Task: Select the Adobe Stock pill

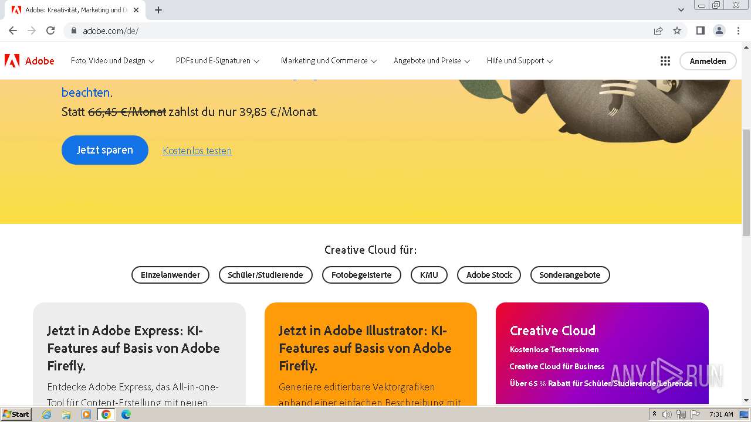Action: tap(489, 275)
